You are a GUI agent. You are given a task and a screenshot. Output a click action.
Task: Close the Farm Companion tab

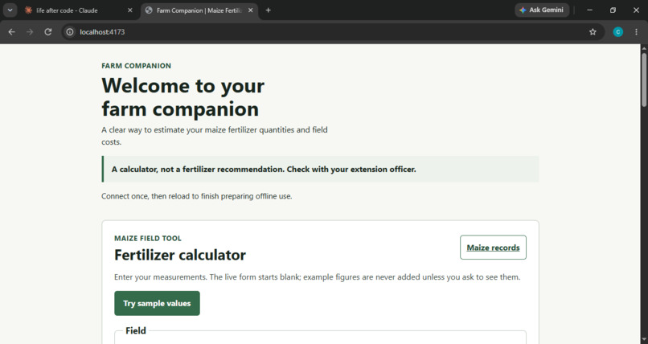251,10
